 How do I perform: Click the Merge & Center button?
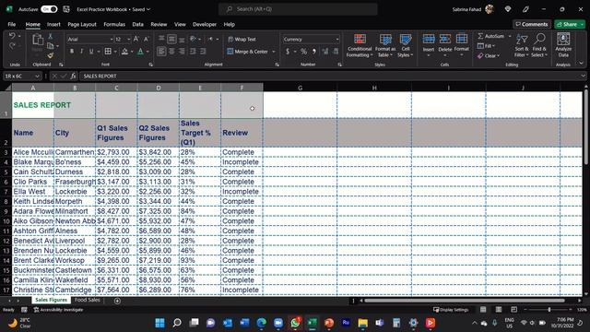tap(248, 52)
